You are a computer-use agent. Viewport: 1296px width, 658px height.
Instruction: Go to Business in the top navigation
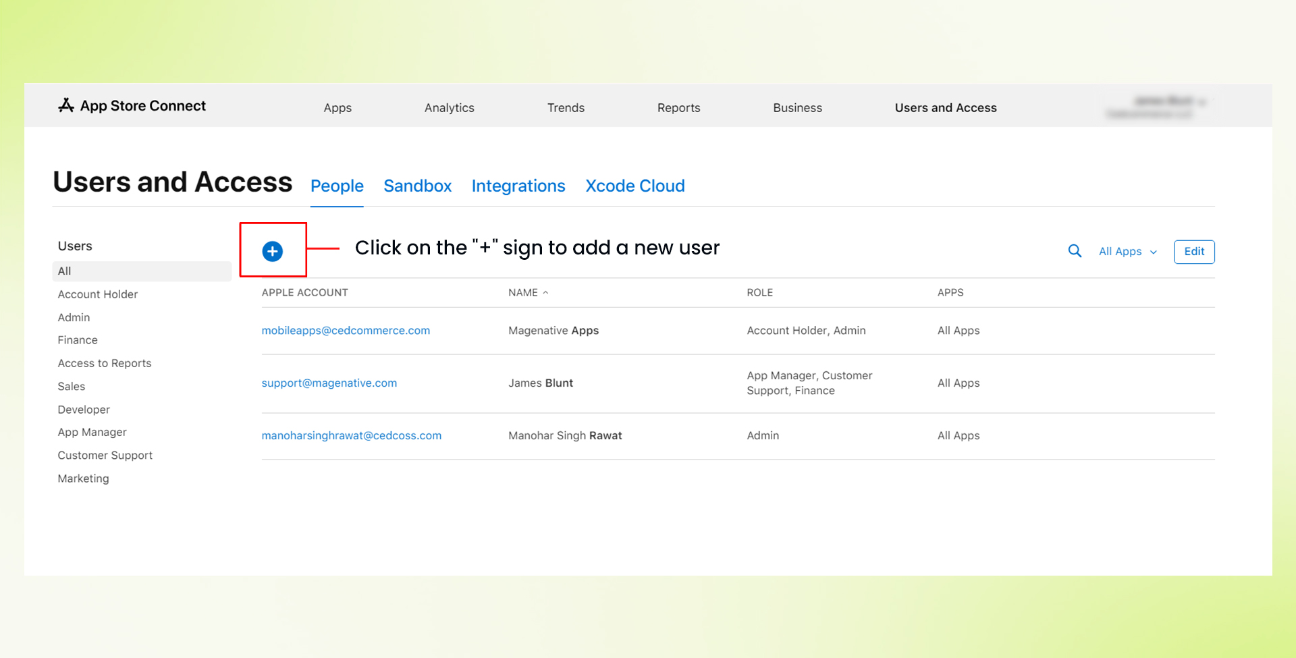point(797,108)
